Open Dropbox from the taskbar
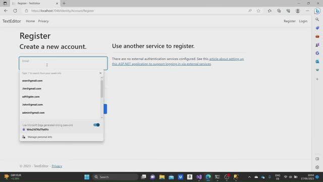The image size is (323, 182). (x=181, y=177)
